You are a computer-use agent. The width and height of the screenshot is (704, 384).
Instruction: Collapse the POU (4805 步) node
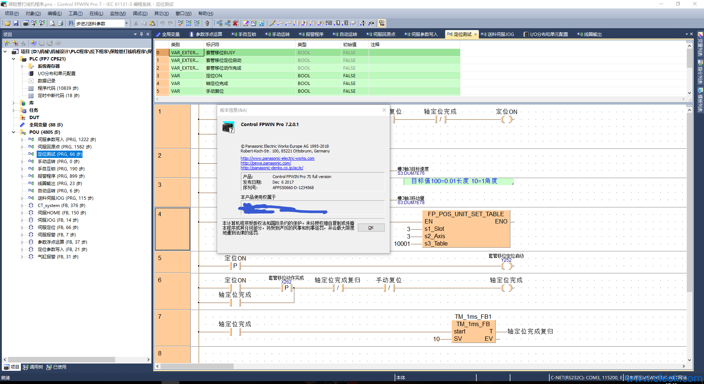[x=14, y=132]
